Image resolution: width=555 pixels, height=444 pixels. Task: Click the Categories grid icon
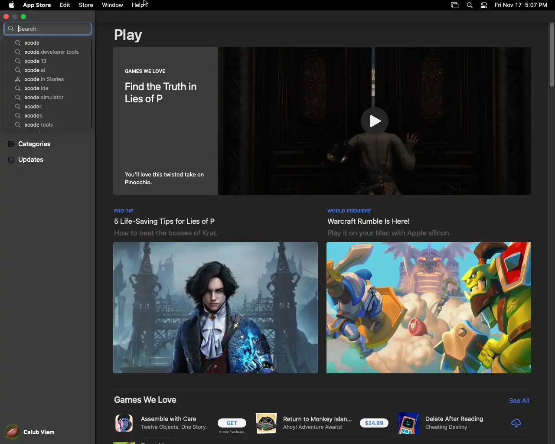click(11, 144)
